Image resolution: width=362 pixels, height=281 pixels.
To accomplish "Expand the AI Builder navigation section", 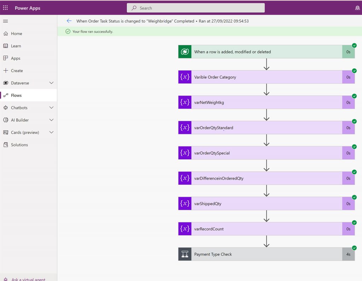I will pos(51,120).
